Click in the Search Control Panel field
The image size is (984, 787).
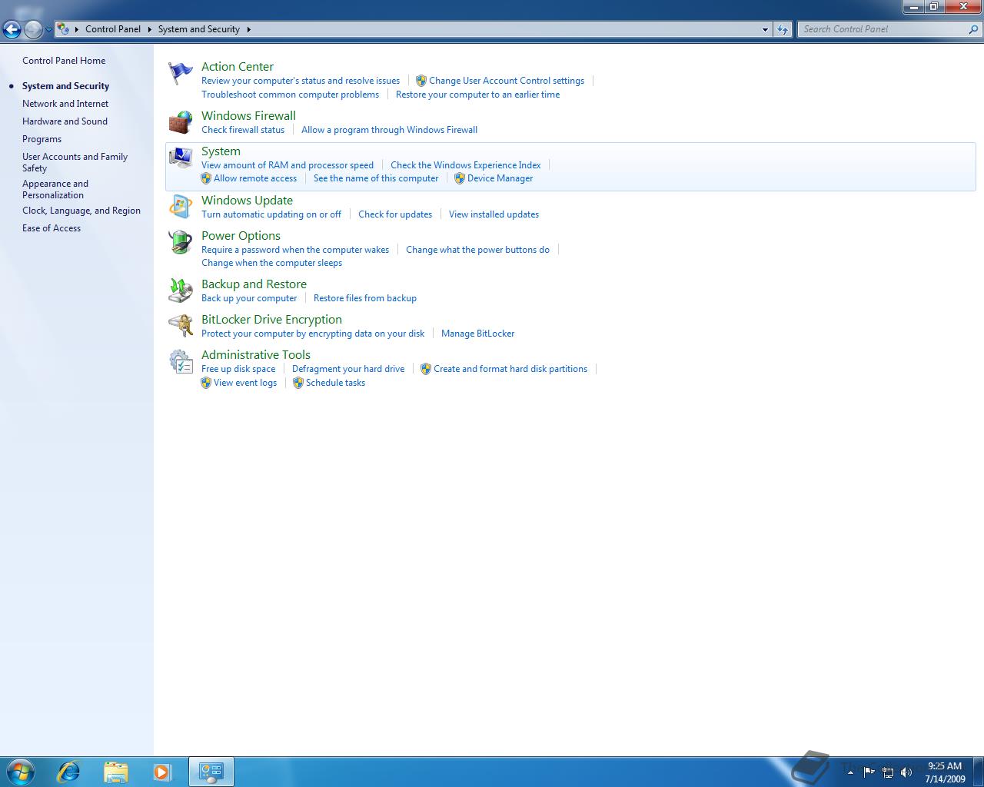(x=883, y=29)
